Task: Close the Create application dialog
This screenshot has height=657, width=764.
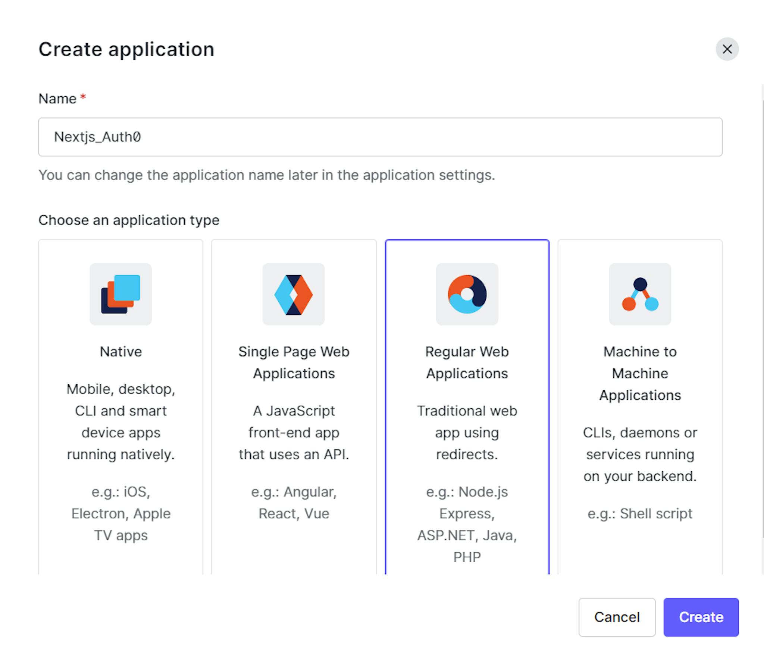Action: pos(727,49)
